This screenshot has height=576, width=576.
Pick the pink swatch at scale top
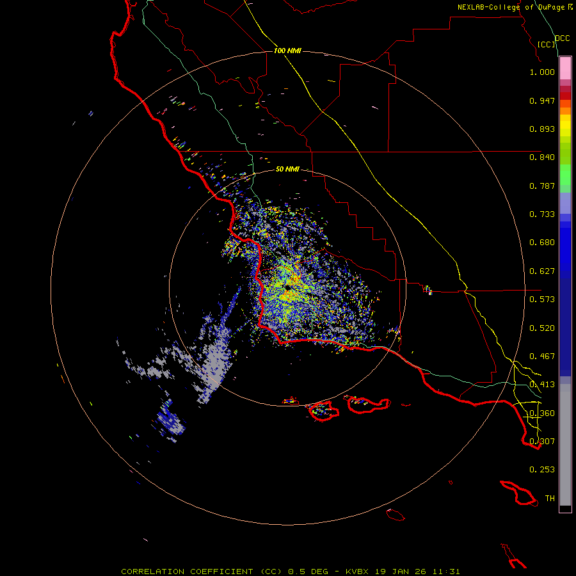[x=565, y=68]
